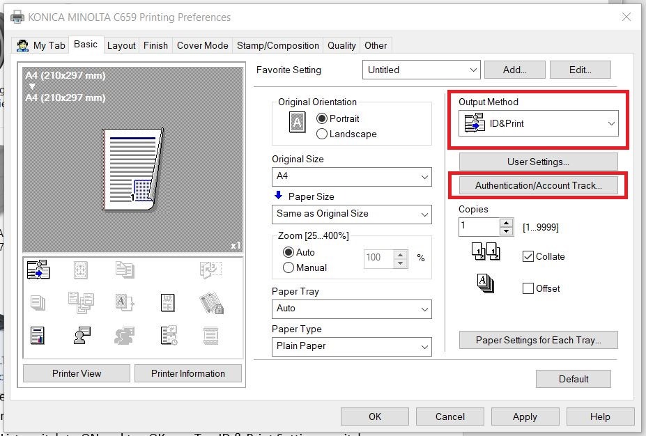Open the Stamp/Composition tab
Viewport: 646px width, 436px height.
277,45
